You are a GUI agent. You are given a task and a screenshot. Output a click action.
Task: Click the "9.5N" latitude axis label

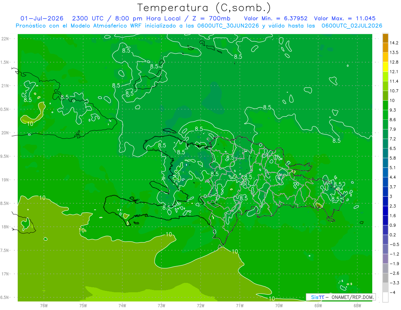pyautogui.click(x=5, y=157)
